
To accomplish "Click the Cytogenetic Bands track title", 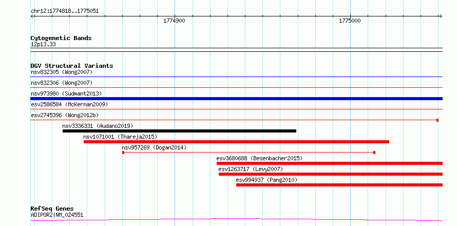I will tap(61, 38).
